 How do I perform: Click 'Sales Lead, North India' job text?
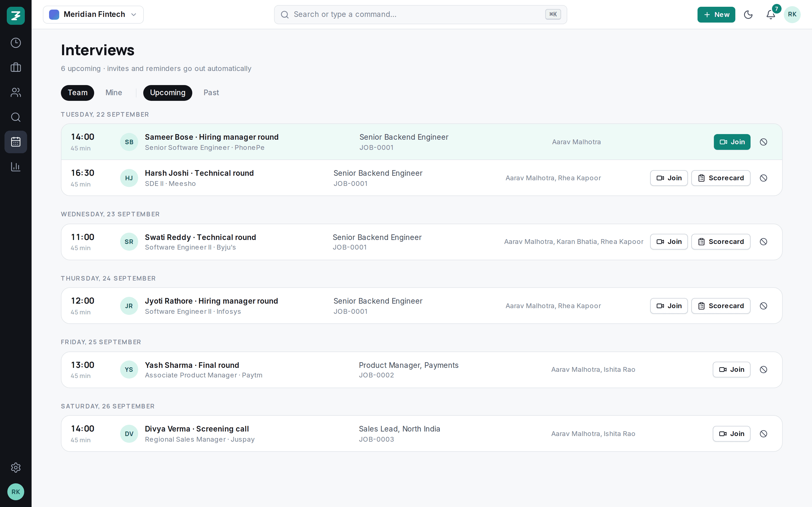pos(399,429)
